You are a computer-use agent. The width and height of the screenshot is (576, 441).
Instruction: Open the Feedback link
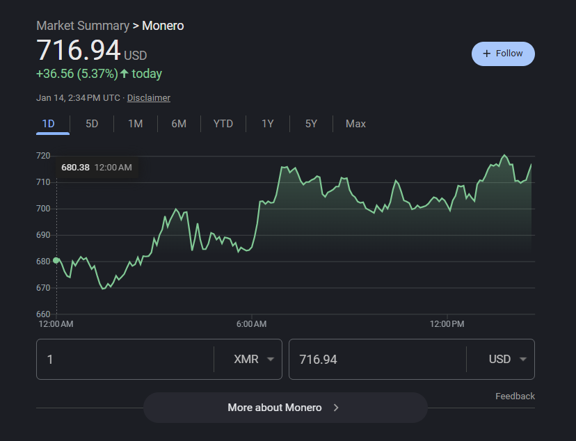click(x=515, y=396)
